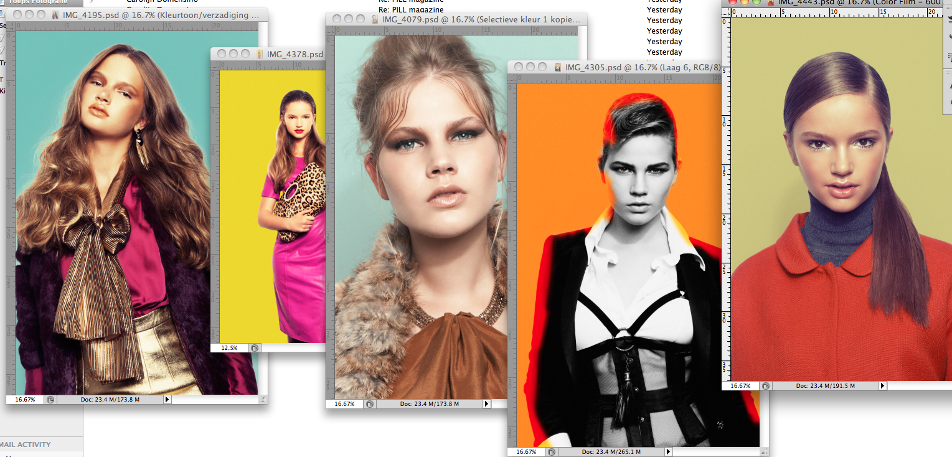Open status bar arrow menu in IMG_4079.psd

(486, 404)
